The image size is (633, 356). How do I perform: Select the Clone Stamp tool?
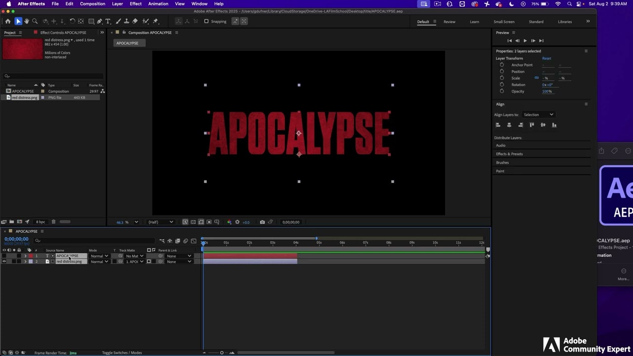126,21
